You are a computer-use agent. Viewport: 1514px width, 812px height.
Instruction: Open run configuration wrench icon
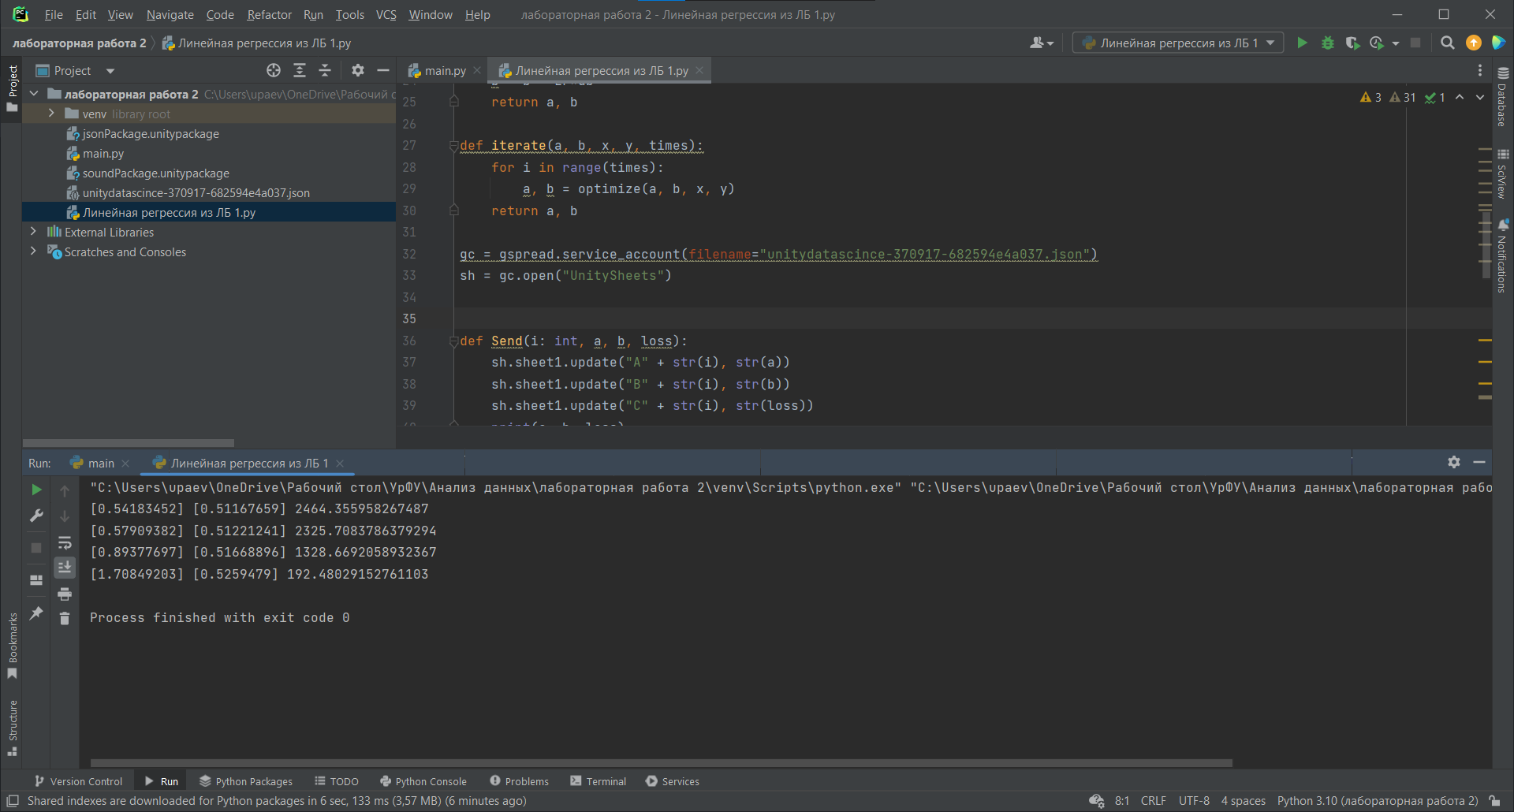[36, 516]
